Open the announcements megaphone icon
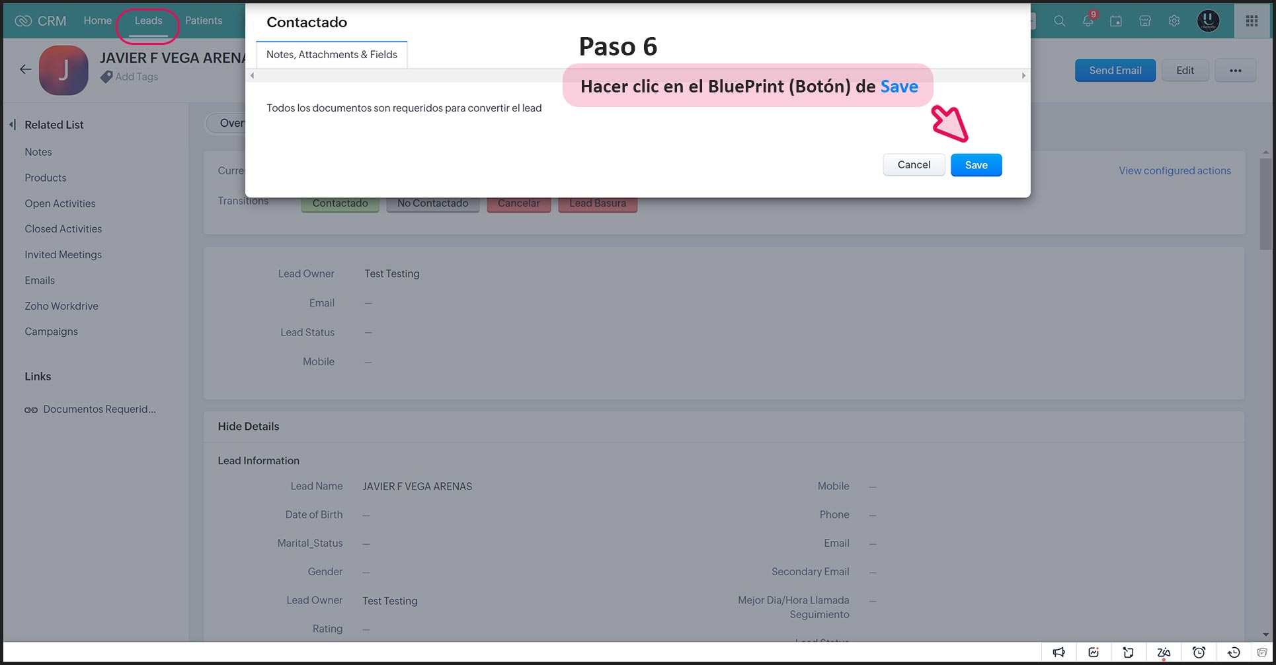Image resolution: width=1276 pixels, height=665 pixels. (1059, 652)
